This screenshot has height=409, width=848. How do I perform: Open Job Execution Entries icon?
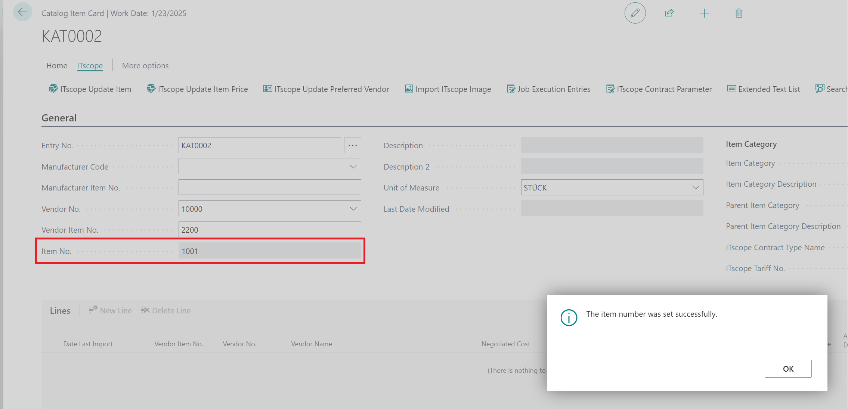[509, 88]
